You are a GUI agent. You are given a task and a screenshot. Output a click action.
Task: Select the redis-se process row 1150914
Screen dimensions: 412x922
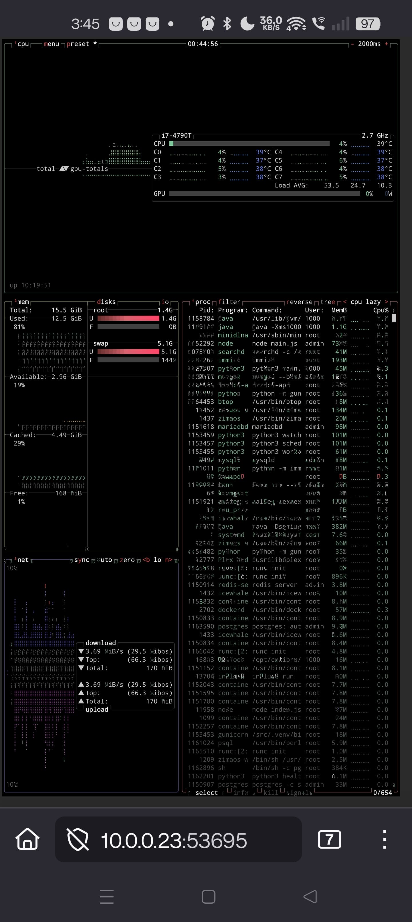(x=288, y=585)
